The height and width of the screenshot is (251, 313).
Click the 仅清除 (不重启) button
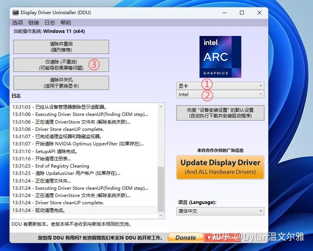click(x=61, y=65)
